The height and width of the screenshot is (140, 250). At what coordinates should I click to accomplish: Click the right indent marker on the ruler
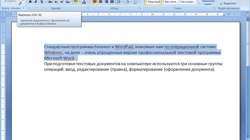click(223, 15)
